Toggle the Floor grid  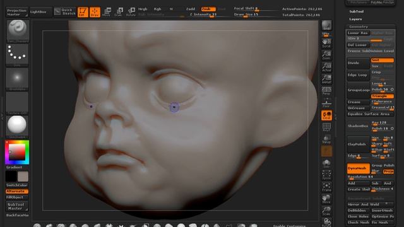point(326,103)
